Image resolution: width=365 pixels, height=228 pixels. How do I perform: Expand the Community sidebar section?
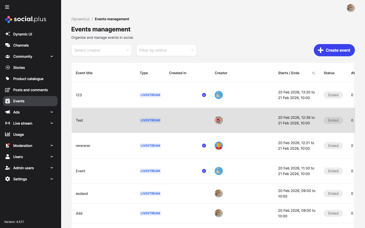[52, 56]
